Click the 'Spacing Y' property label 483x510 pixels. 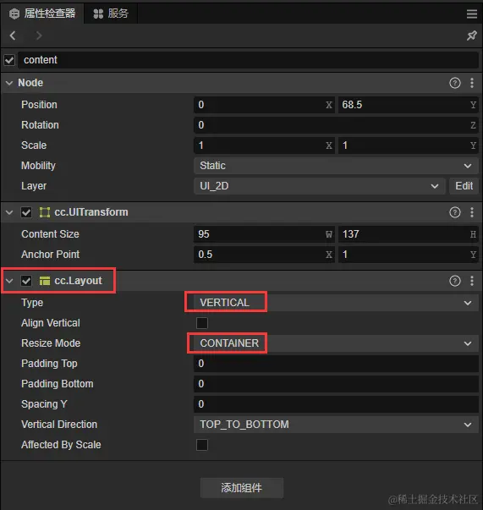44,404
